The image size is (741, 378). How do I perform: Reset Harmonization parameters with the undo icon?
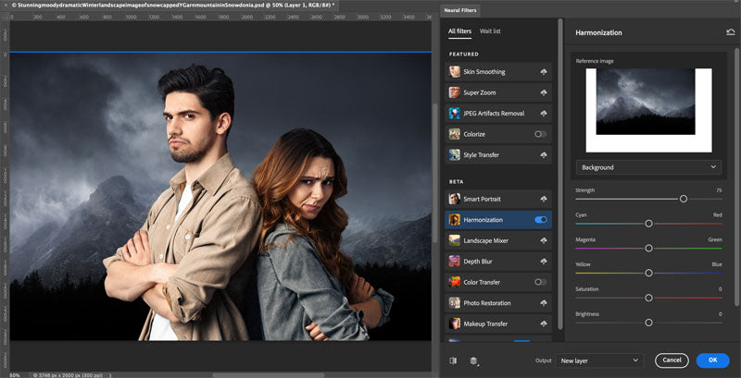(731, 32)
